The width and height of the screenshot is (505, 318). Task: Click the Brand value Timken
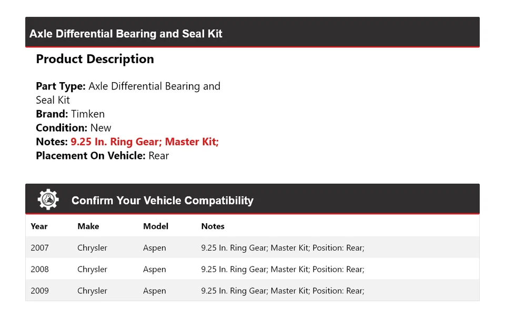click(x=88, y=114)
